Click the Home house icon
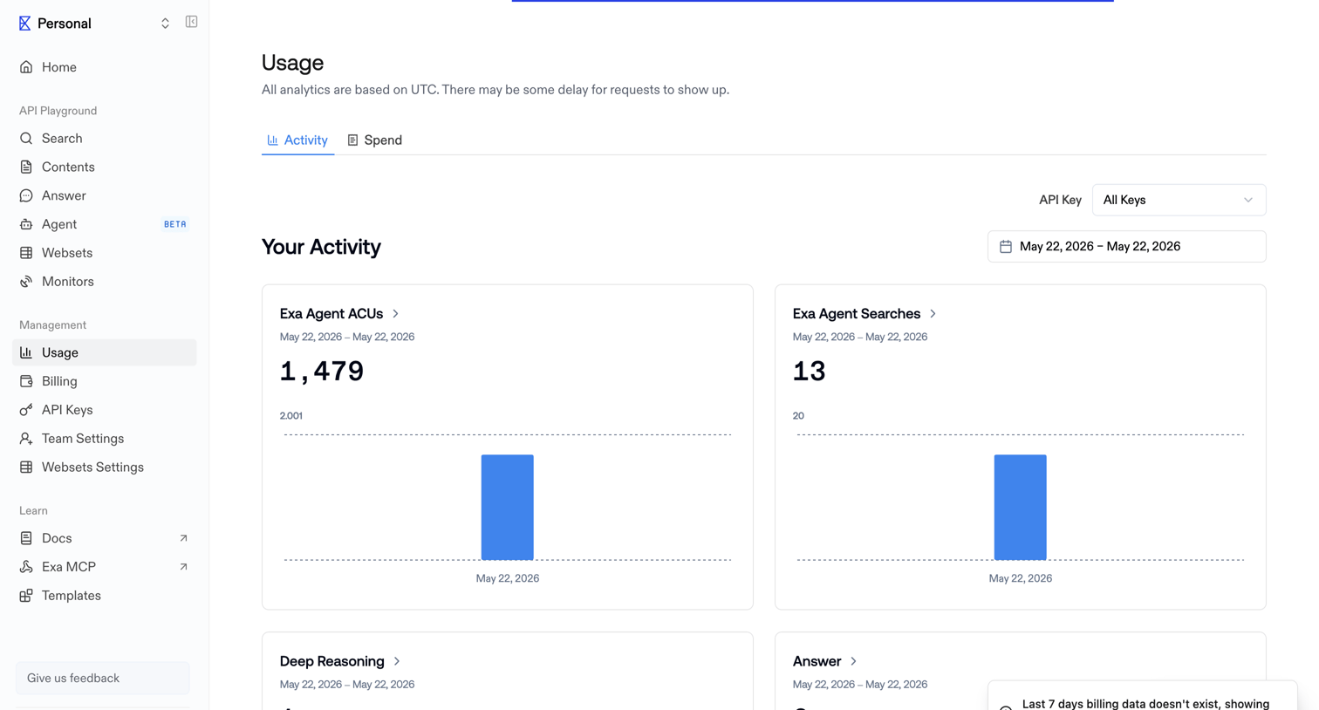The height and width of the screenshot is (710, 1319). 26,67
